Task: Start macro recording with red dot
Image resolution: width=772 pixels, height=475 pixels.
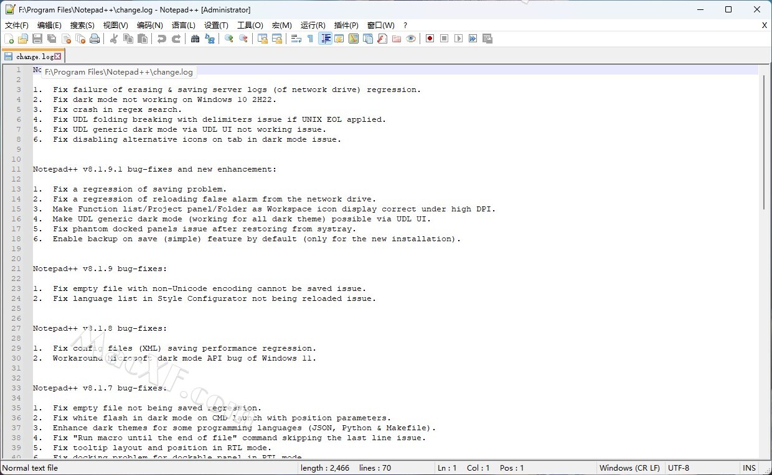Action: (430, 39)
